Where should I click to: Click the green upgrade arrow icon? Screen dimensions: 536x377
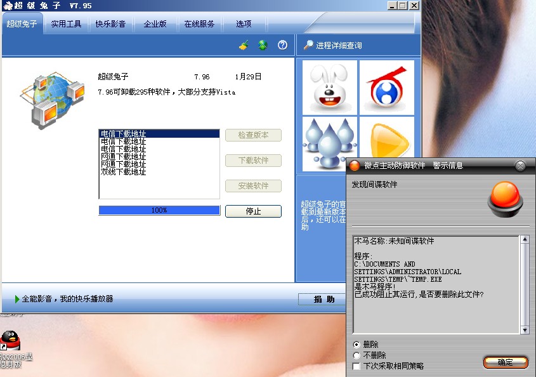263,45
